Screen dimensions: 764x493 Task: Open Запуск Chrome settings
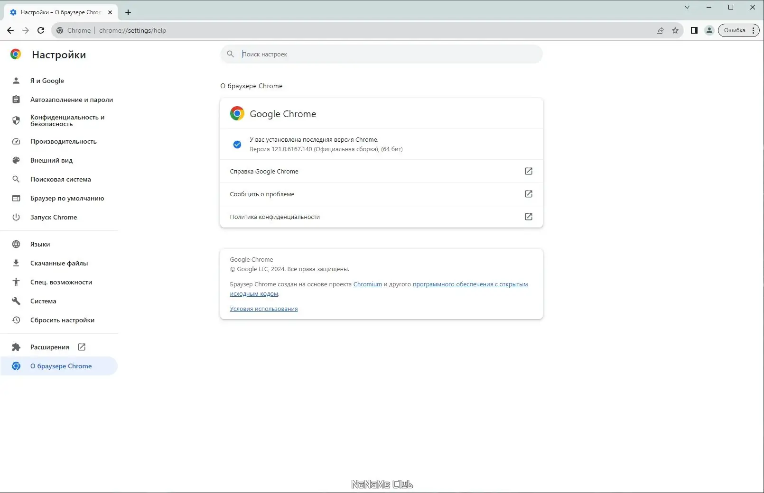coord(59,217)
